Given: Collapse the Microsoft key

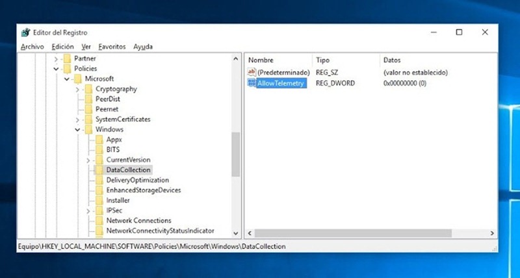Looking at the screenshot, I should pyautogui.click(x=67, y=79).
